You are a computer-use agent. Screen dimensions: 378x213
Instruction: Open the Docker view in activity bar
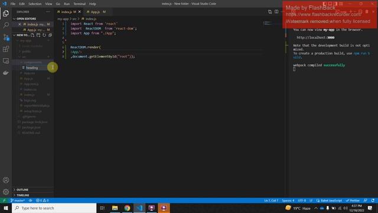tap(6, 73)
